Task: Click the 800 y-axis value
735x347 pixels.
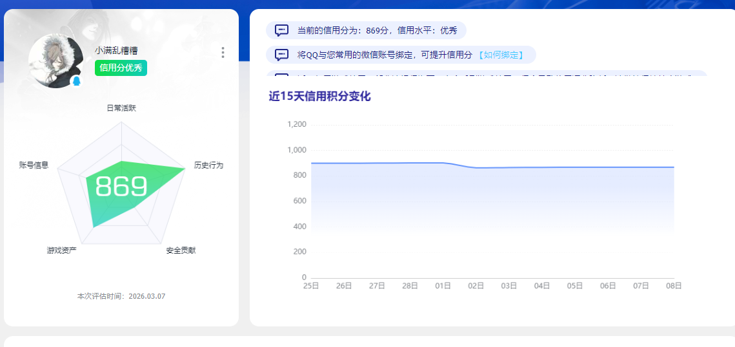Action: (x=300, y=175)
